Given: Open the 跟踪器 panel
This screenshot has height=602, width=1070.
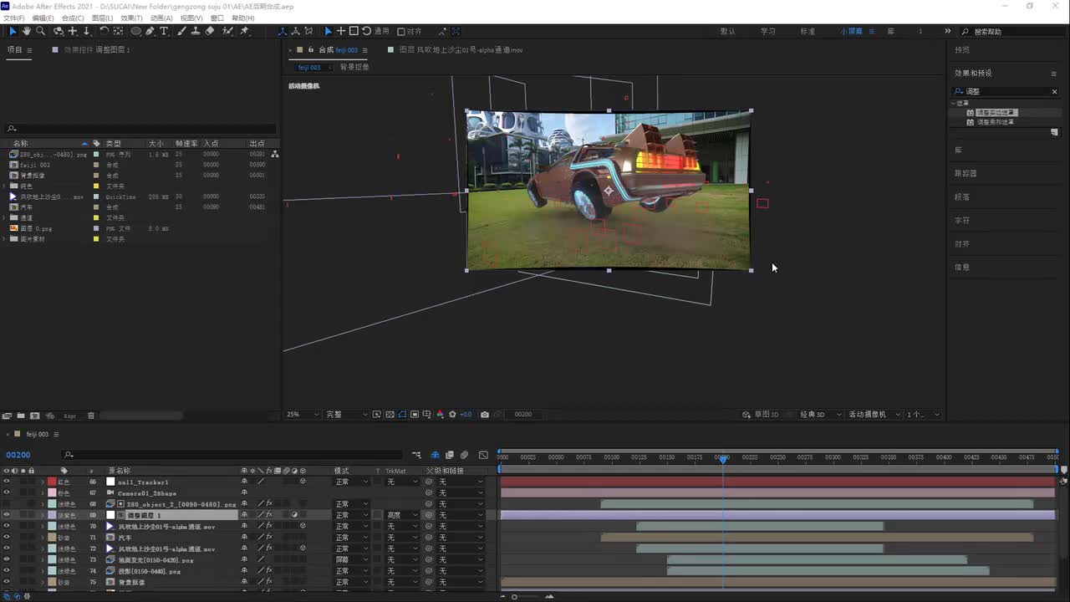Looking at the screenshot, I should [x=966, y=173].
